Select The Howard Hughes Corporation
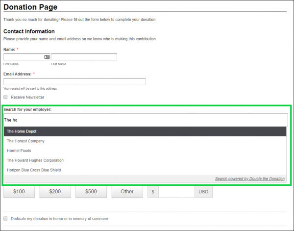Viewport: 294px width, 231px height. (x=145, y=160)
